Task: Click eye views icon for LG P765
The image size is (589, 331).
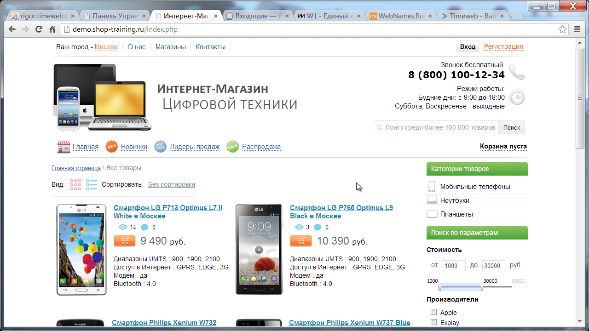Action: 299,227
